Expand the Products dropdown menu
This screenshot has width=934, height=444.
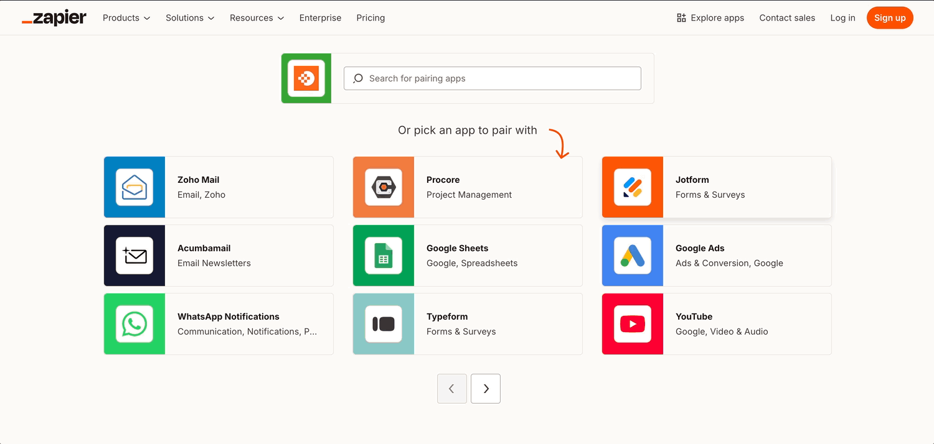tap(126, 18)
